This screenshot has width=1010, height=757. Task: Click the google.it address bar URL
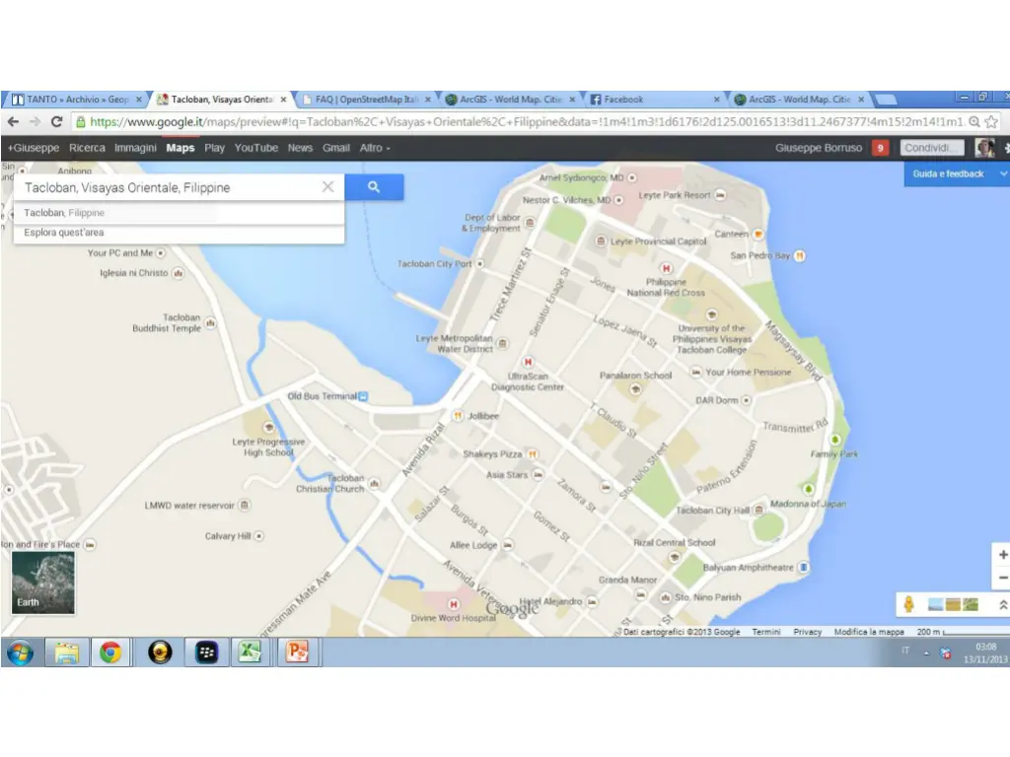pyautogui.click(x=525, y=121)
